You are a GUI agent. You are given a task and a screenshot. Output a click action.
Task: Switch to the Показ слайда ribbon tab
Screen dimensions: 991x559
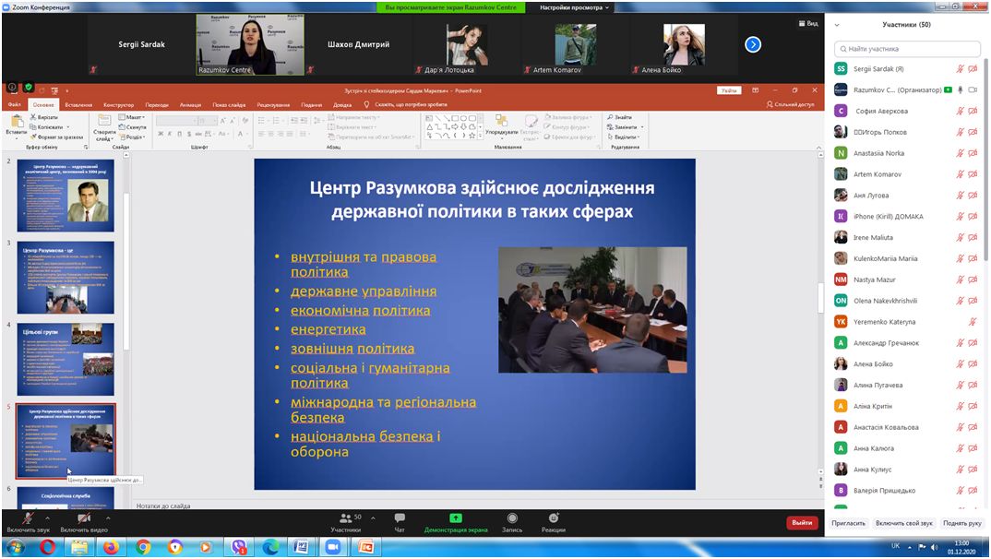coord(229,105)
